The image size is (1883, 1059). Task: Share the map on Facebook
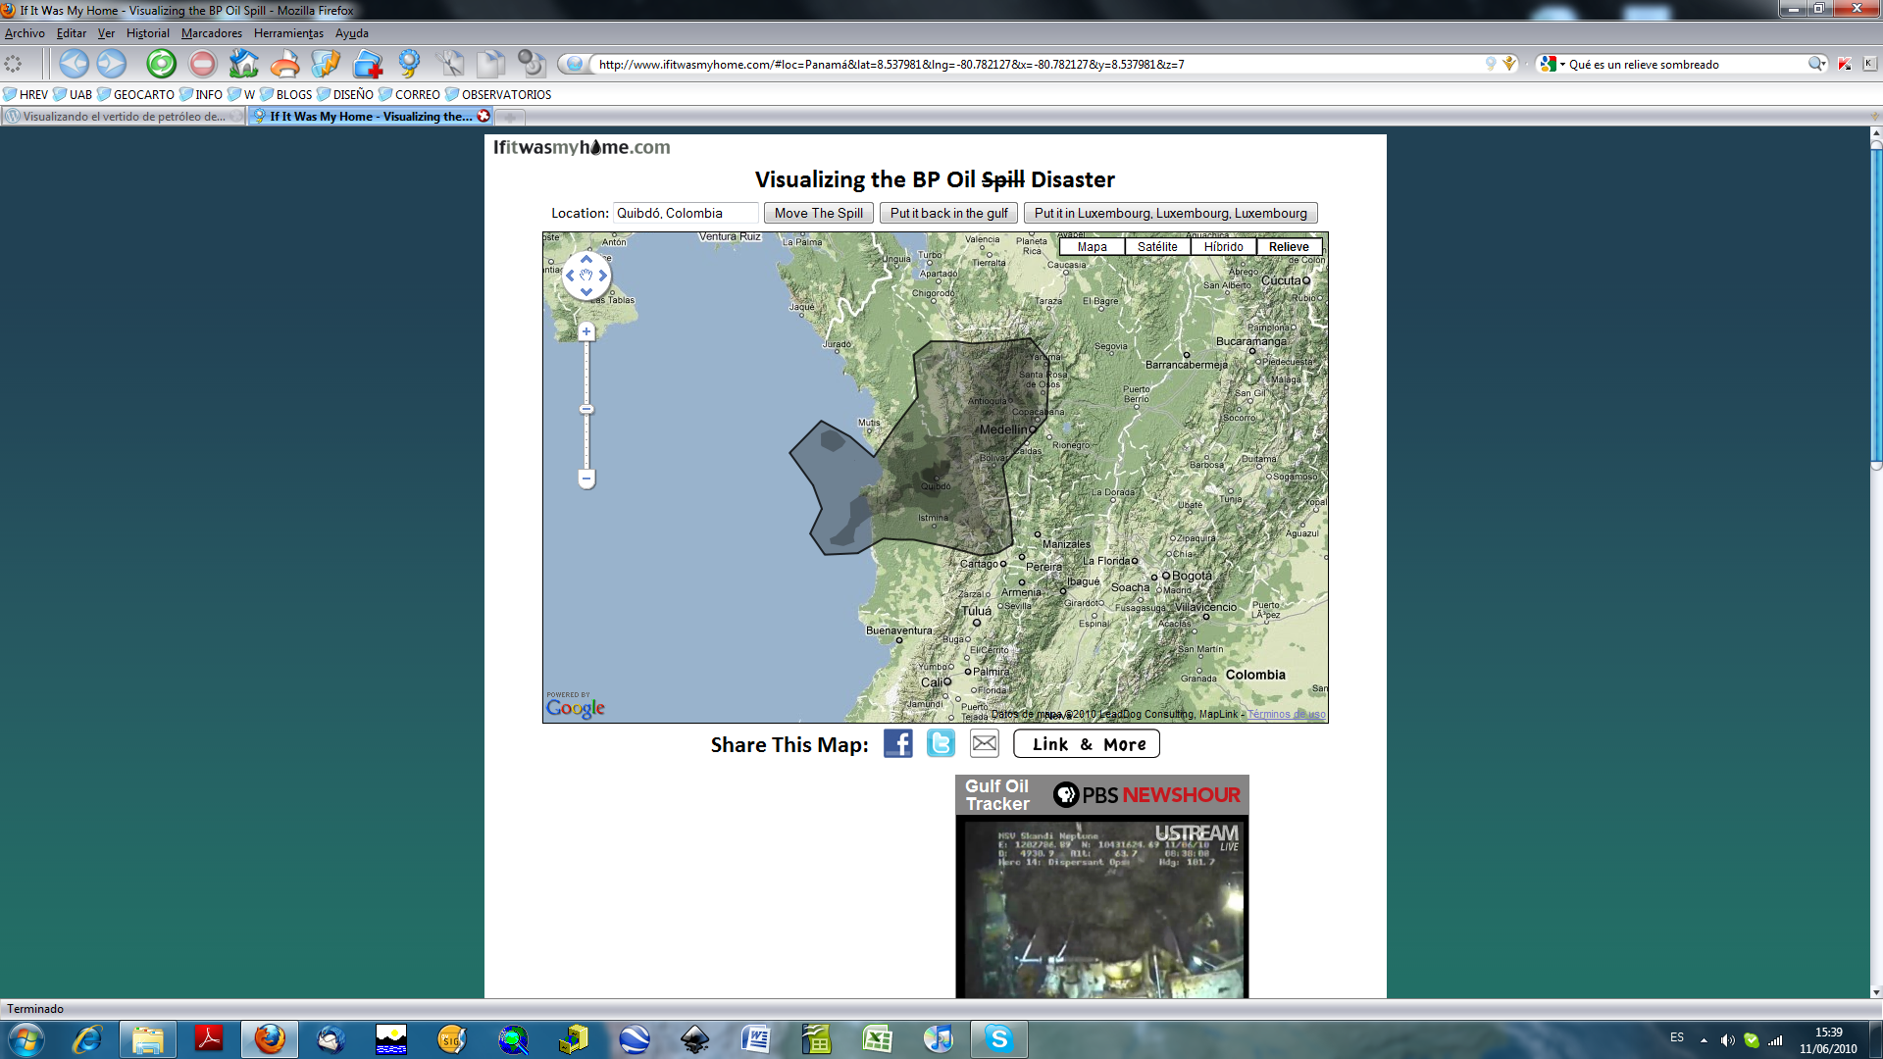tap(897, 743)
